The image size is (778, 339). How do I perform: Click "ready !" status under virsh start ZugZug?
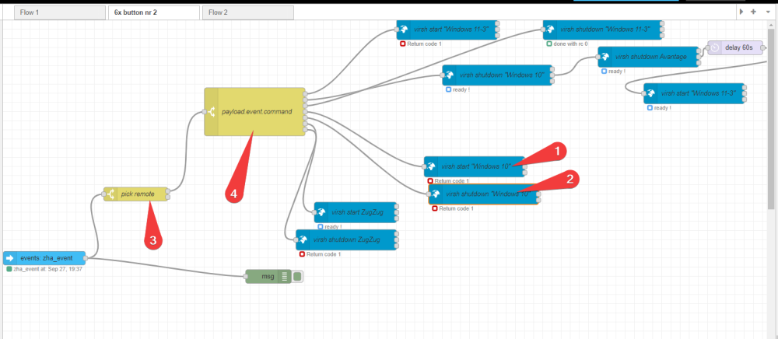pyautogui.click(x=334, y=226)
